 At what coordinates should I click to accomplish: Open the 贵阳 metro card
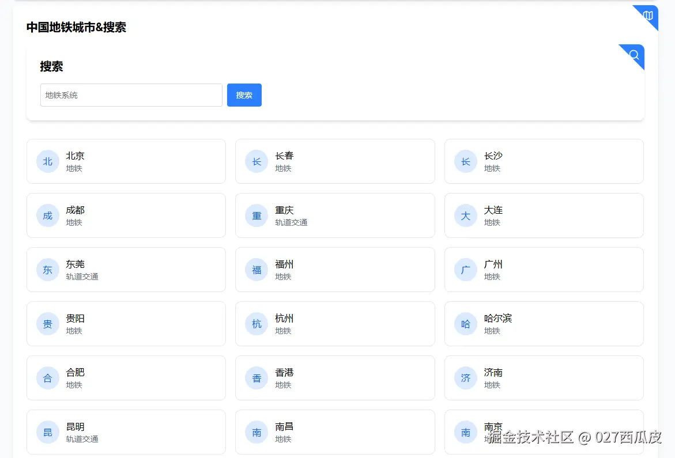click(126, 324)
